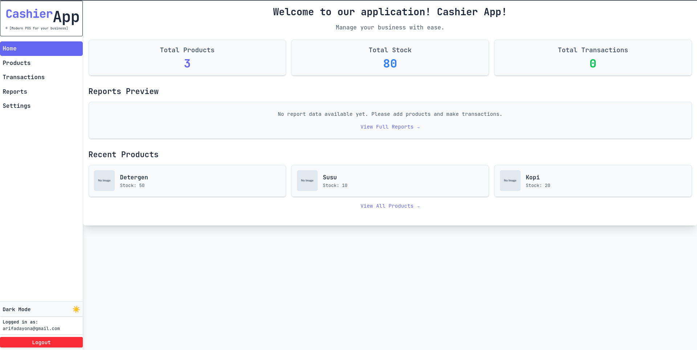Click the CashierApp logo
Viewport: 697px width, 350px height.
point(41,16)
